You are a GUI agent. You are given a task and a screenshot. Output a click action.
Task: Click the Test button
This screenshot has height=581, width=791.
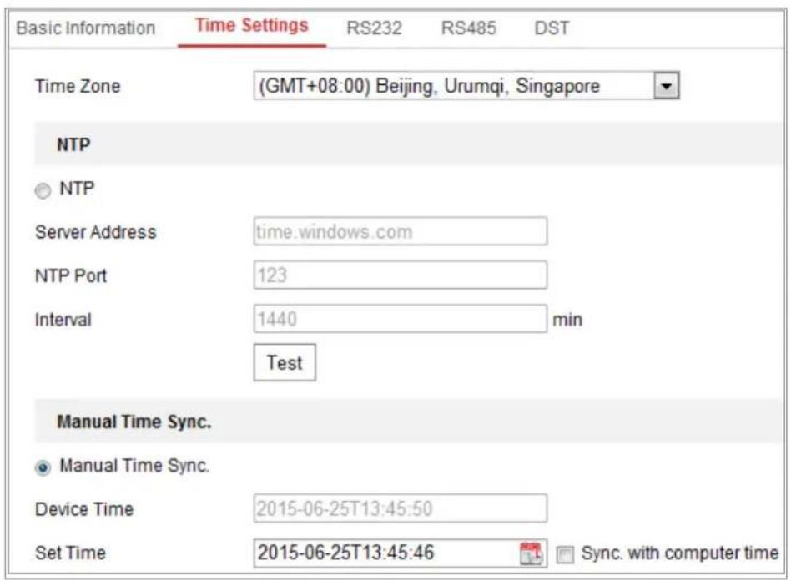(x=285, y=362)
